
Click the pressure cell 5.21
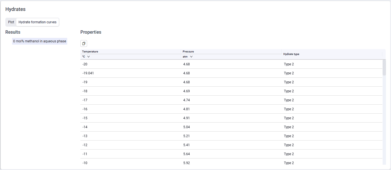(231, 136)
